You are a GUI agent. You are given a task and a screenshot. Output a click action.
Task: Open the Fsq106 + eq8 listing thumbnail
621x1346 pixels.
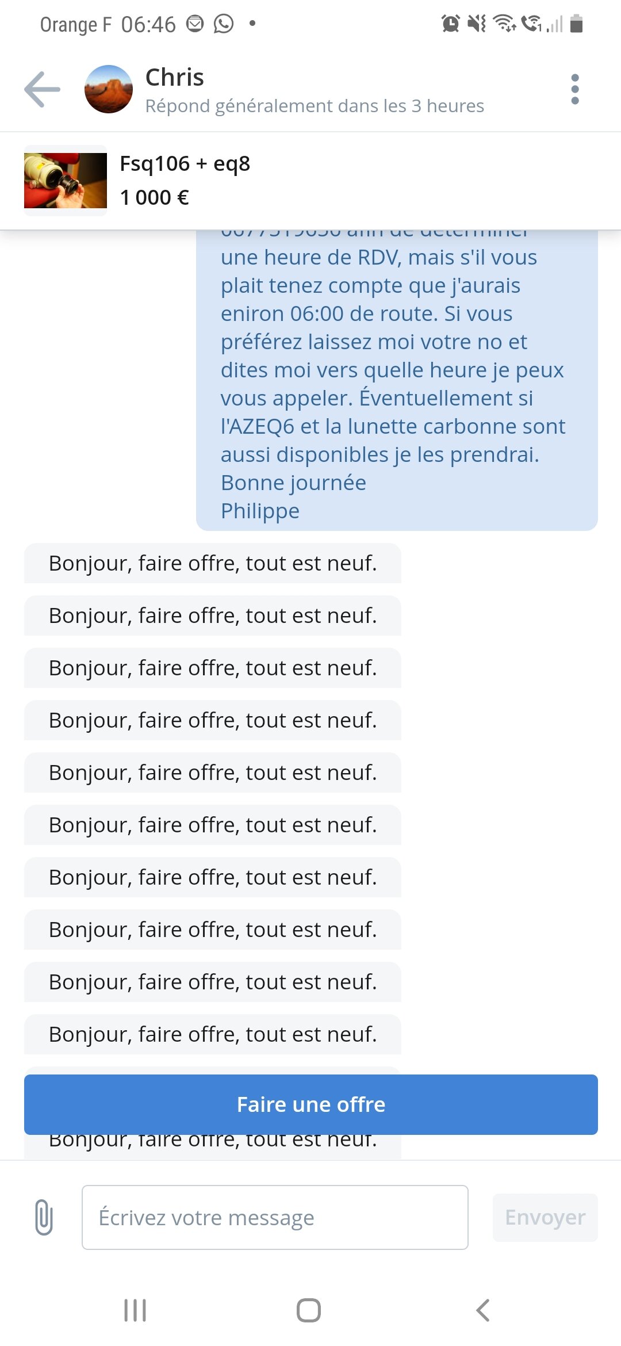(x=66, y=181)
